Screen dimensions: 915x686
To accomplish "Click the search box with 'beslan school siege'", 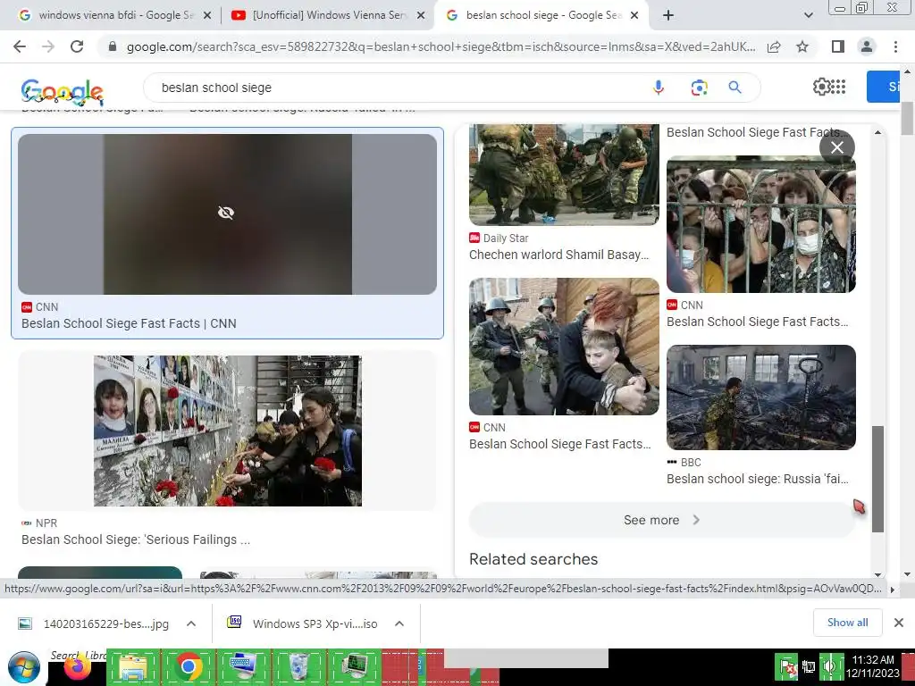I will (x=397, y=88).
